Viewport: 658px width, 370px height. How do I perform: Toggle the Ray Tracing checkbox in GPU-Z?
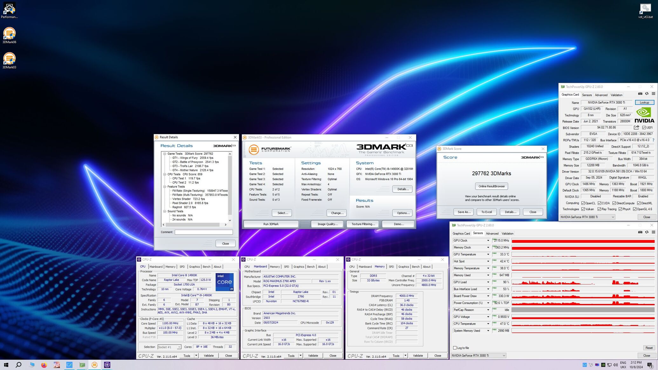[599, 209]
